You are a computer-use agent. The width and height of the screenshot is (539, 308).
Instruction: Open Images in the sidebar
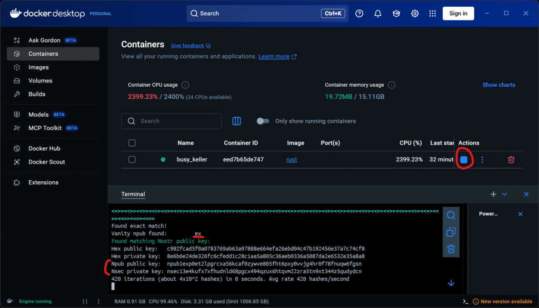point(38,67)
